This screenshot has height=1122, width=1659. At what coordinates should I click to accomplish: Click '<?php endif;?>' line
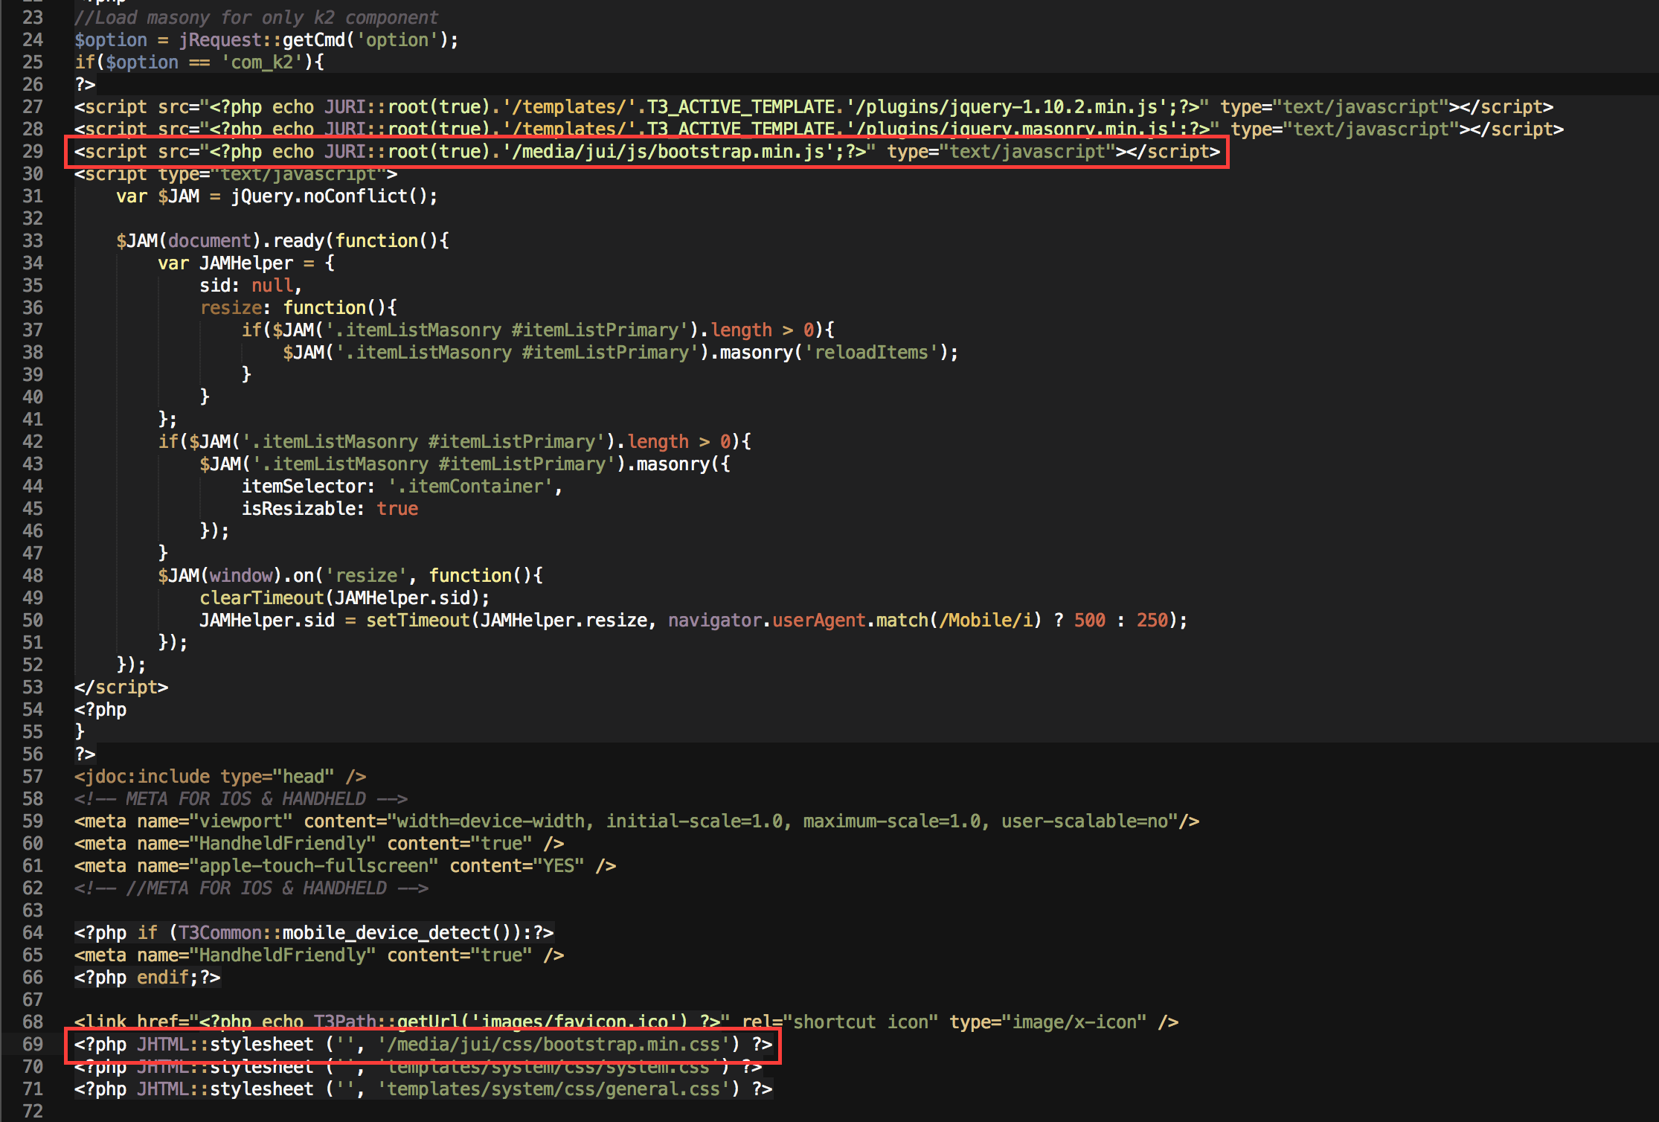coord(147,978)
